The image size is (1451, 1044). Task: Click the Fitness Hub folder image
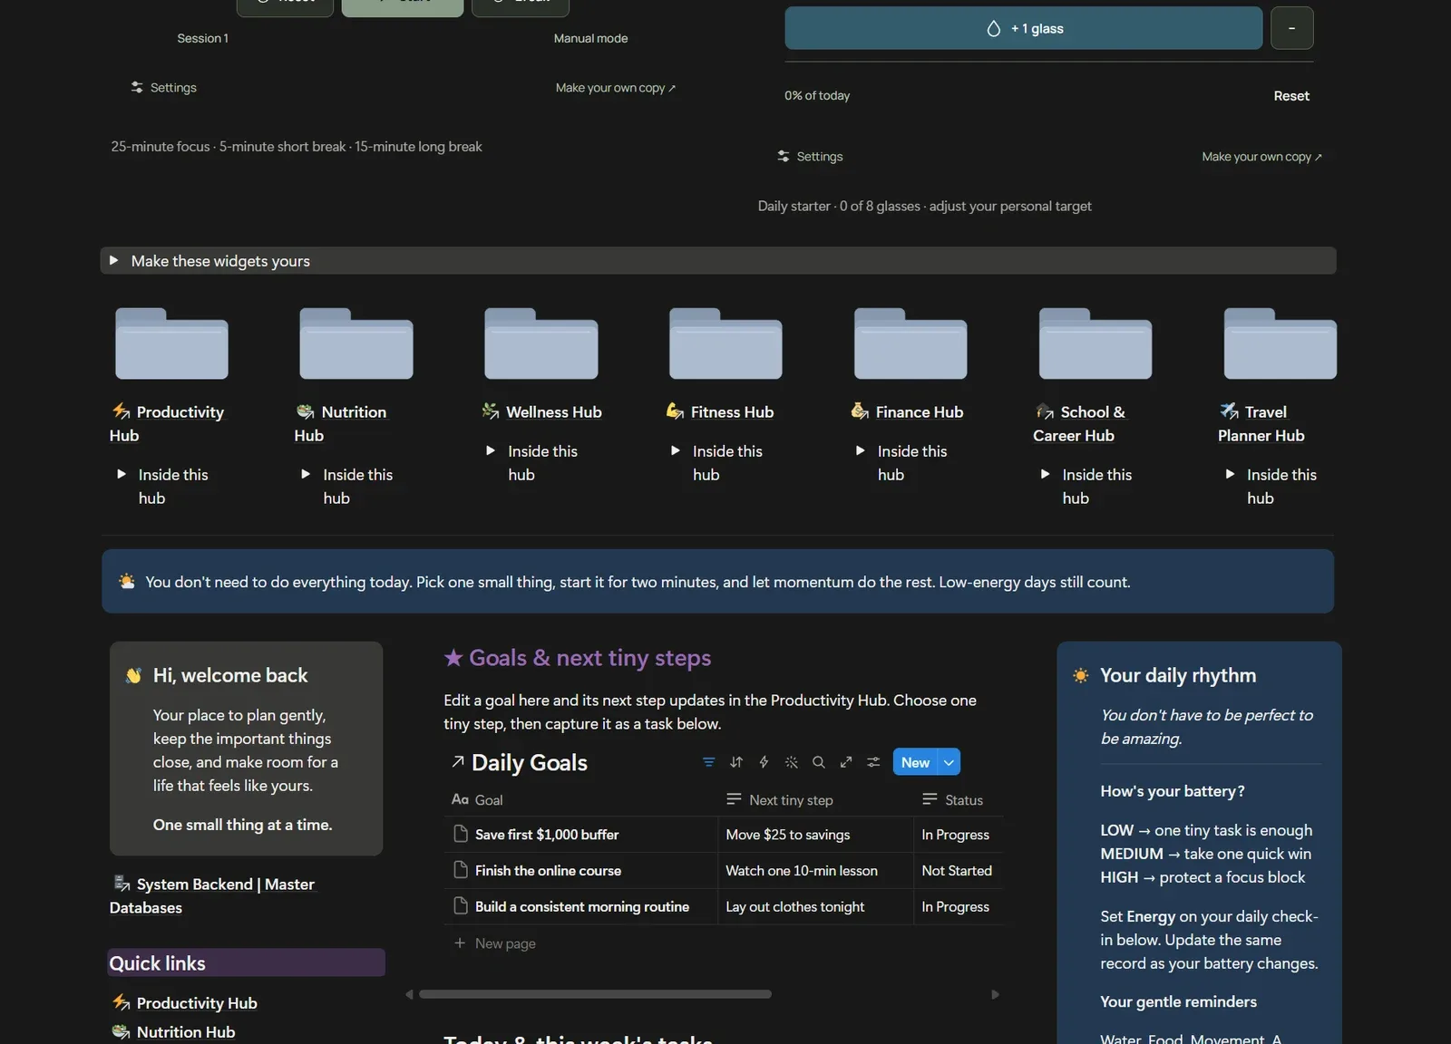click(x=725, y=343)
